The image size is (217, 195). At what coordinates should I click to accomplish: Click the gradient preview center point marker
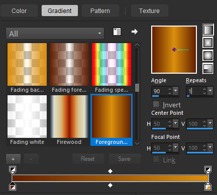tap(174, 50)
